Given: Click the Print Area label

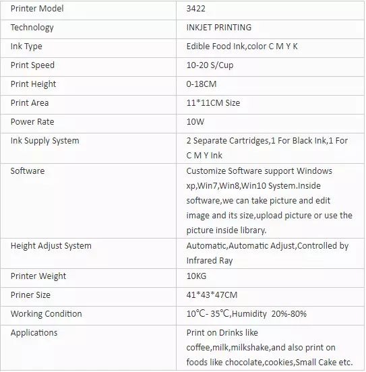Looking at the screenshot, I should tap(30, 103).
